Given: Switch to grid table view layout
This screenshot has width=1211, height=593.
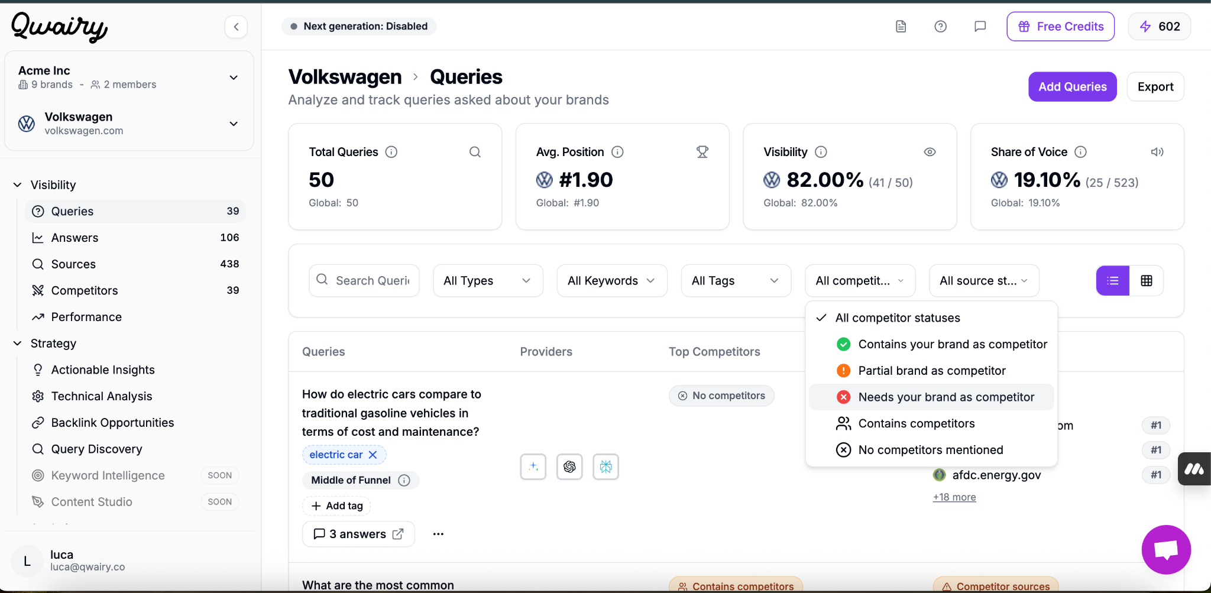Looking at the screenshot, I should (1147, 280).
